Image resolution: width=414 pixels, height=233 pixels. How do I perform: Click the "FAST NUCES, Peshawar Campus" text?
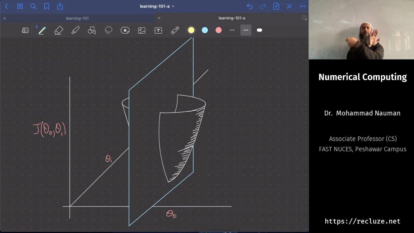pyautogui.click(x=363, y=149)
